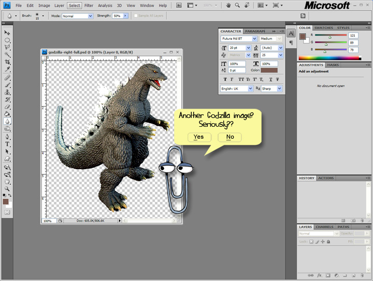The image size is (373, 281).
Task: Click the layer style fx icon
Action: [x=320, y=275]
